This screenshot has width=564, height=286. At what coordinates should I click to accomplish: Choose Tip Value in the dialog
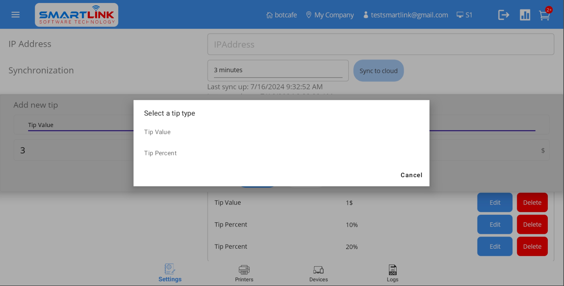158,132
